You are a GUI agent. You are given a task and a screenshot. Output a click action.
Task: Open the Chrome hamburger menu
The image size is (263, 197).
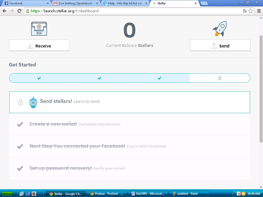259,11
